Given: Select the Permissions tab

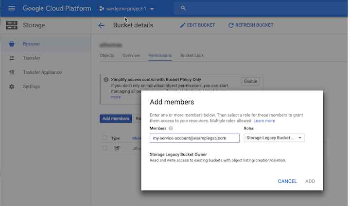Looking at the screenshot, I should (x=160, y=55).
